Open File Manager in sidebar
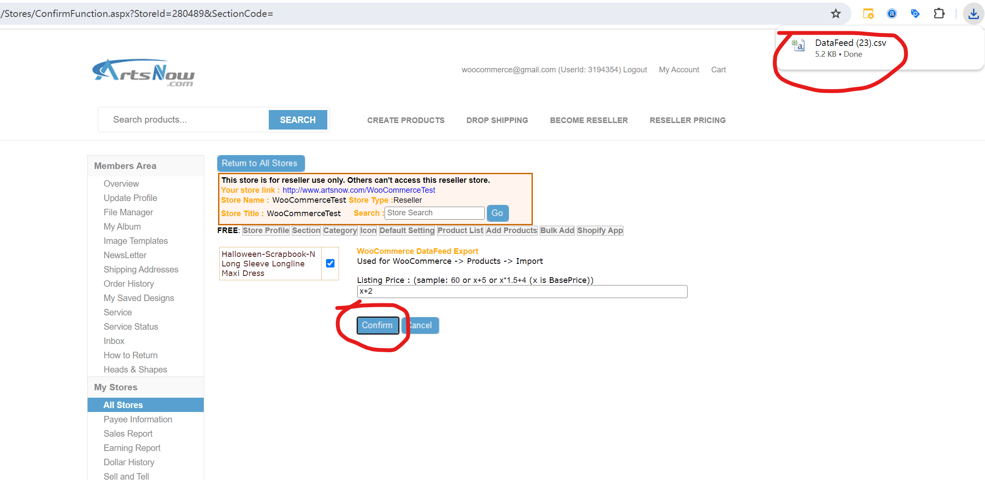 (128, 212)
